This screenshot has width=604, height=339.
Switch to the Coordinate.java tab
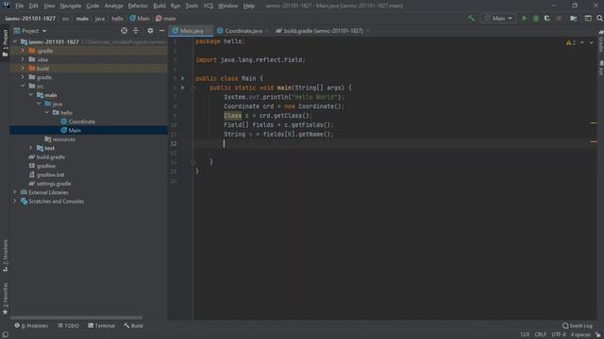pos(243,31)
